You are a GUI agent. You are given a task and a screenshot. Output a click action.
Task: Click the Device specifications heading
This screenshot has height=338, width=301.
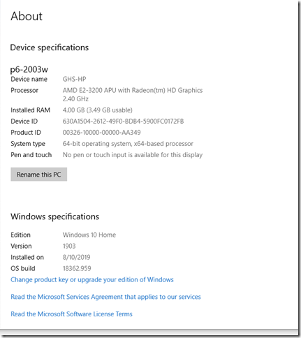coord(50,47)
